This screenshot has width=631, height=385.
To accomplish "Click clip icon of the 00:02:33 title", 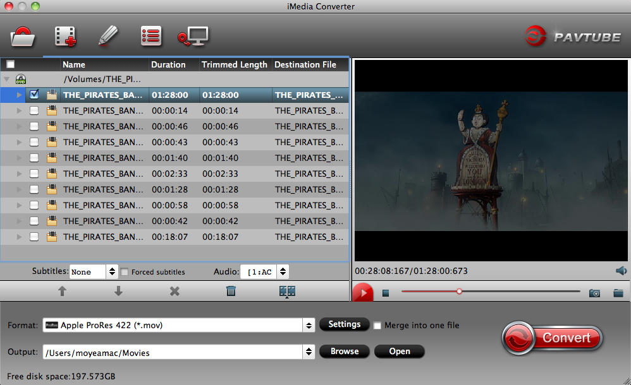I will [51, 174].
